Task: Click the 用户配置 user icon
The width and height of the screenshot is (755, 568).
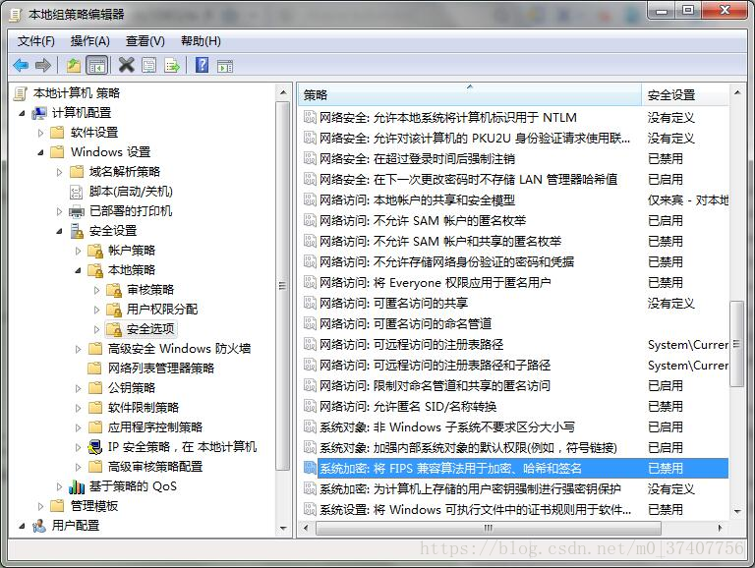Action: 39,526
